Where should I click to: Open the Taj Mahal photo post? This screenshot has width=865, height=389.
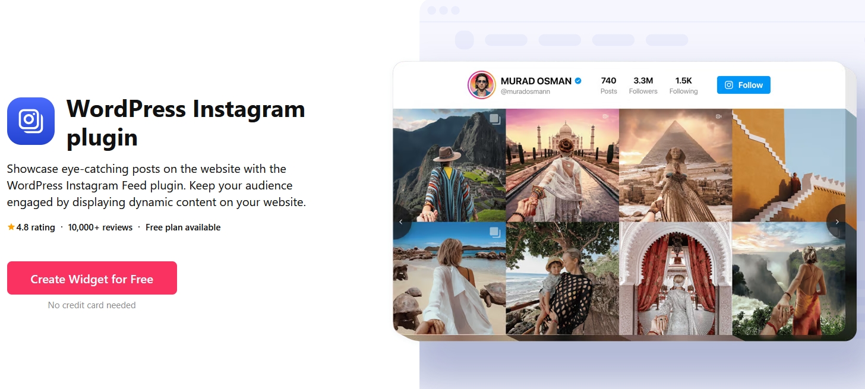pos(562,165)
